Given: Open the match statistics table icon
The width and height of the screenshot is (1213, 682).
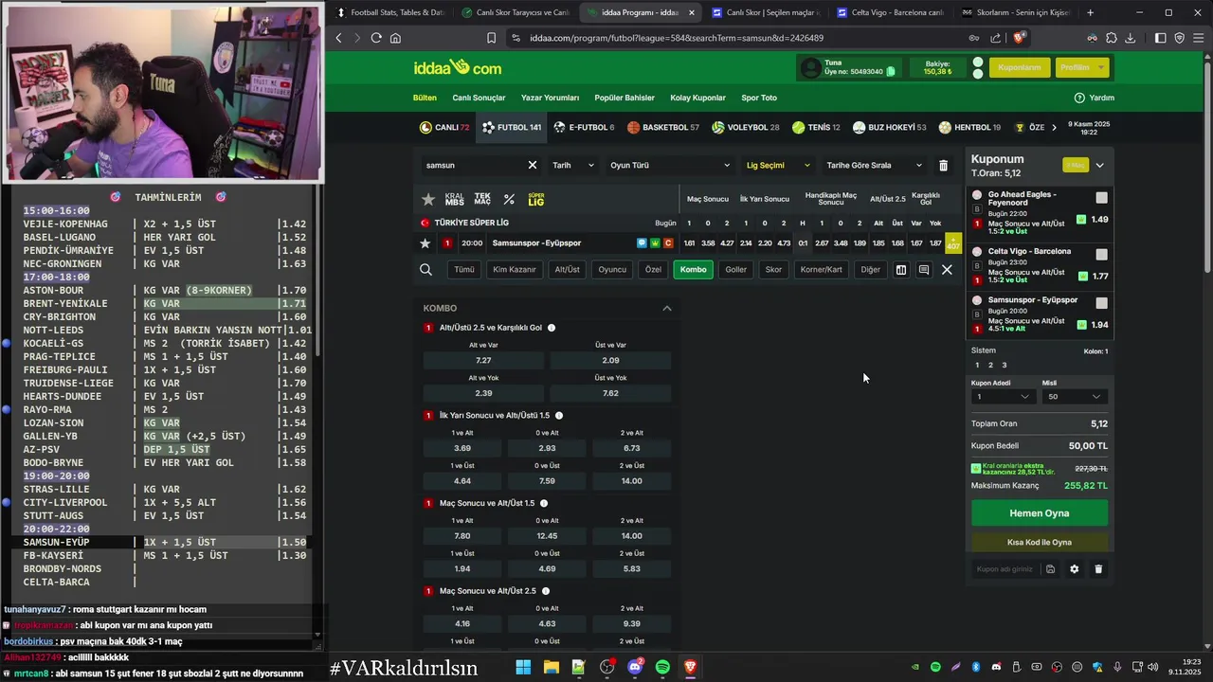Looking at the screenshot, I should click(901, 270).
